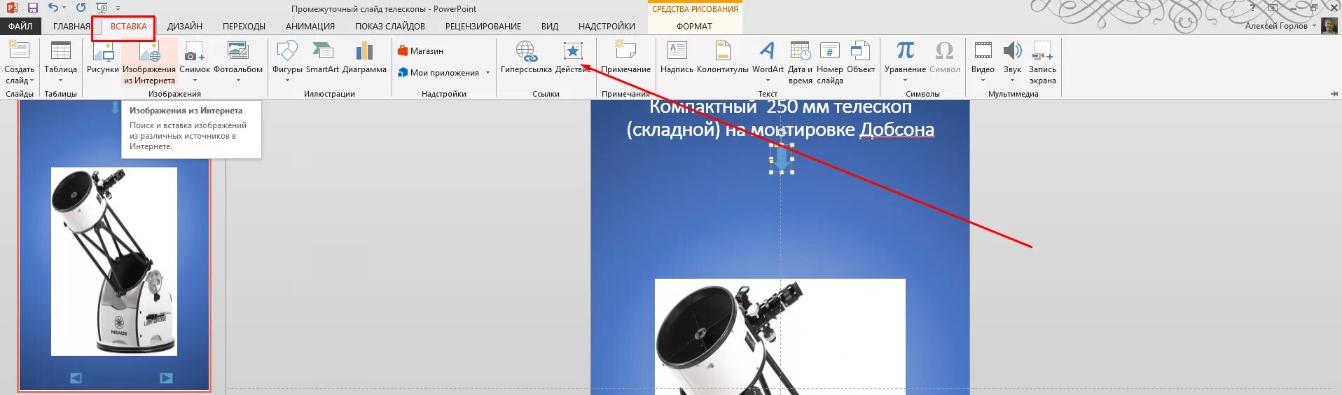Open the Алексей Горлов account menu
This screenshot has height=395, width=1342.
point(1280,26)
